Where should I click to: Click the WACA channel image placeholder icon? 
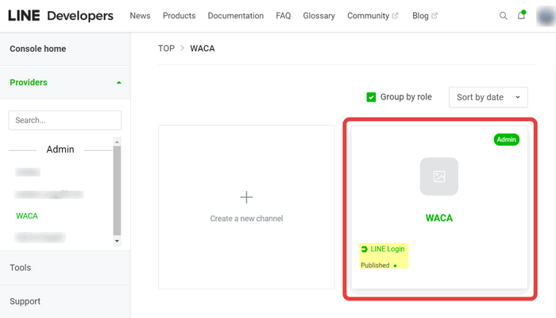point(439,176)
